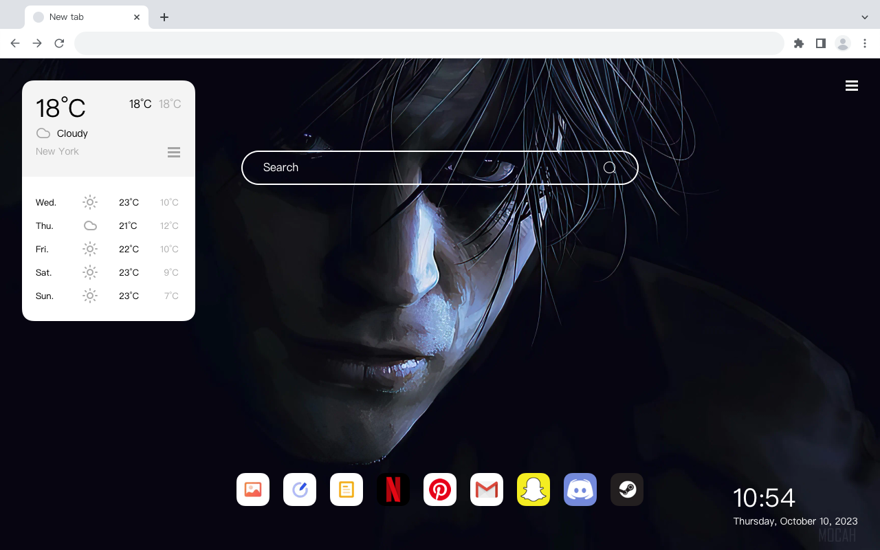Open the Chrome profile avatar
The height and width of the screenshot is (550, 880).
point(843,43)
